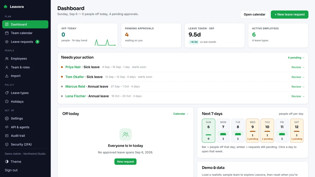Toggle the Theme switch in sidebar

coord(25,162)
